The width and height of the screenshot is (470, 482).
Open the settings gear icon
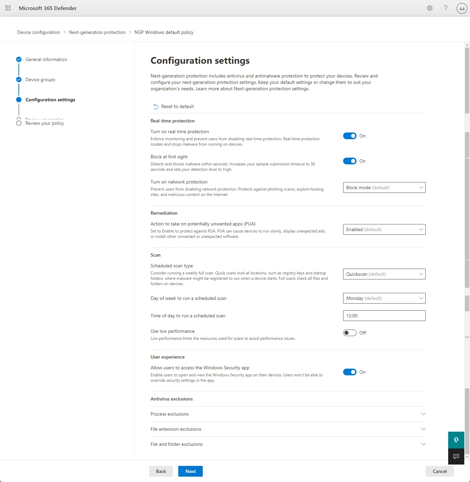[430, 8]
